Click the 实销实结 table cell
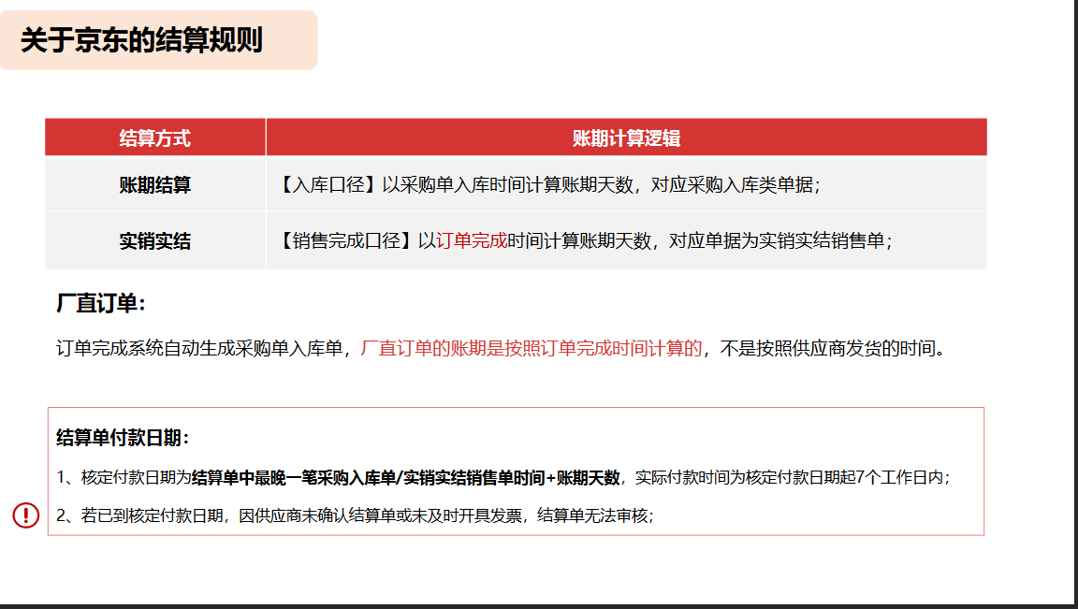 [x=154, y=240]
